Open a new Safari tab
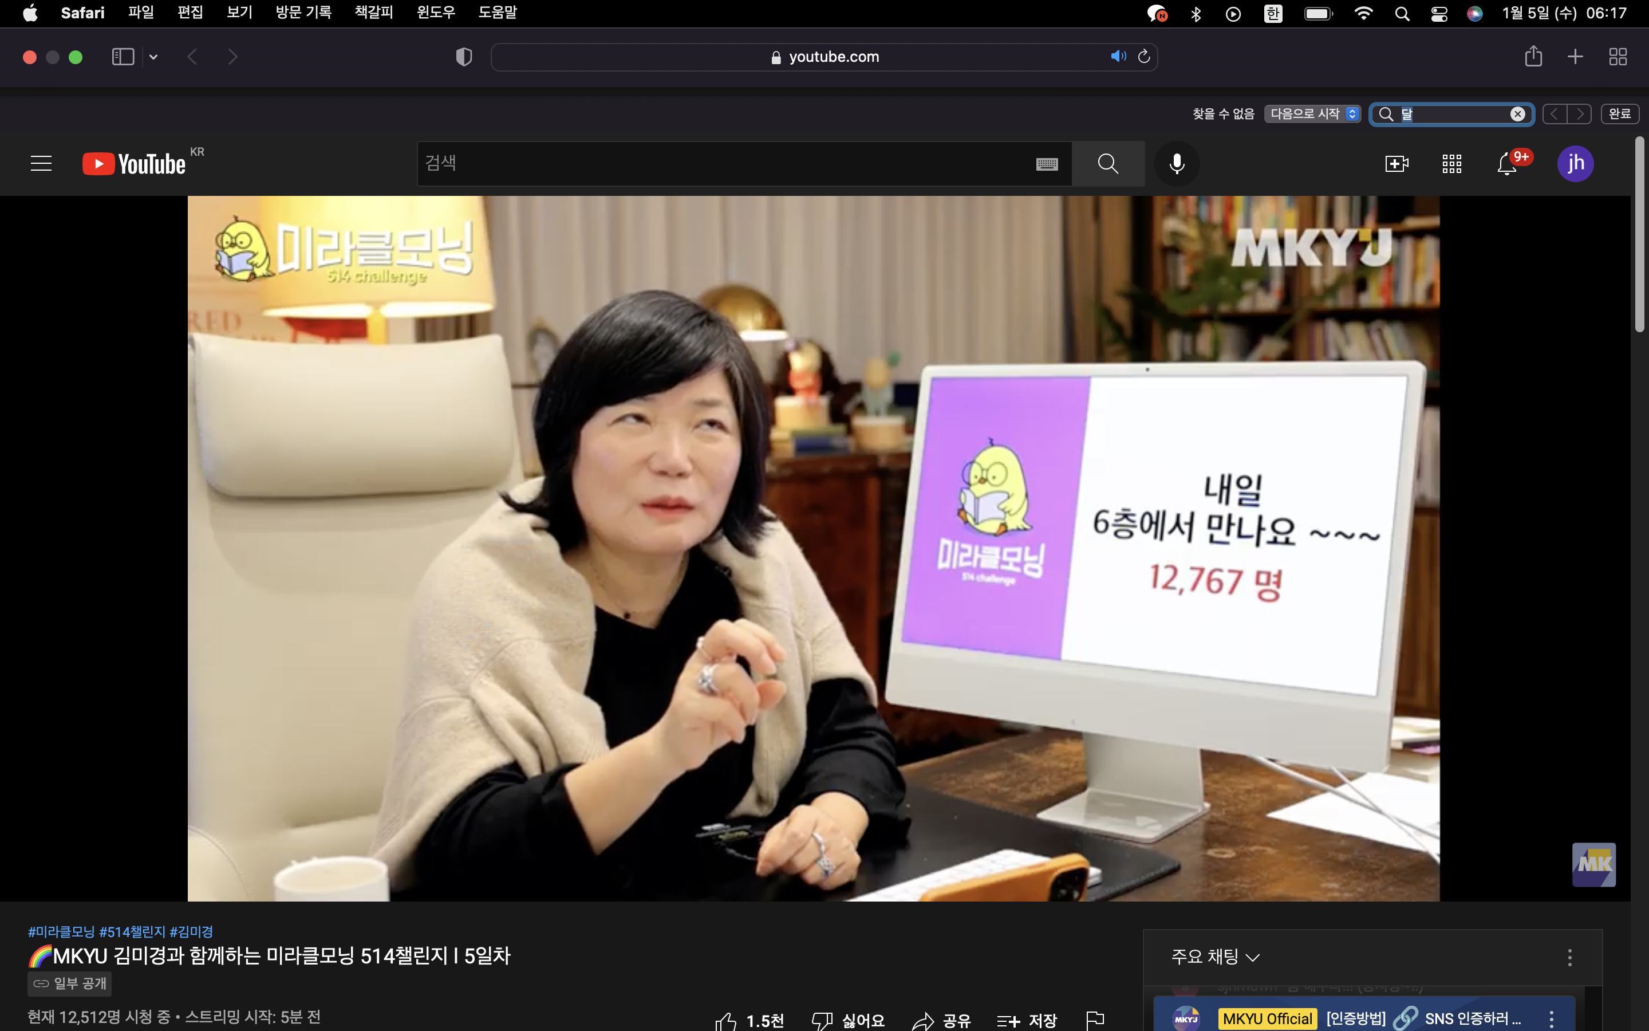This screenshot has height=1031, width=1649. pyautogui.click(x=1575, y=57)
